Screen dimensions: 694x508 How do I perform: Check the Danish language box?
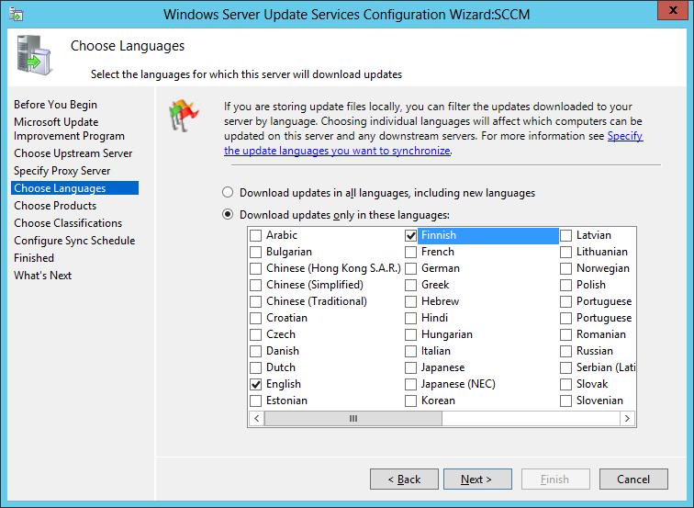(x=256, y=351)
